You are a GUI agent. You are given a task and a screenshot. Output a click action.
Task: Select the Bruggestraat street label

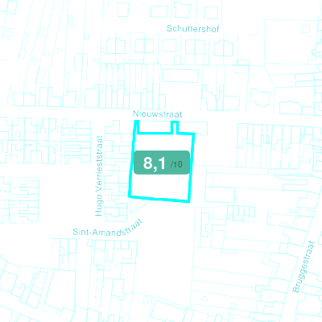click(x=303, y=266)
